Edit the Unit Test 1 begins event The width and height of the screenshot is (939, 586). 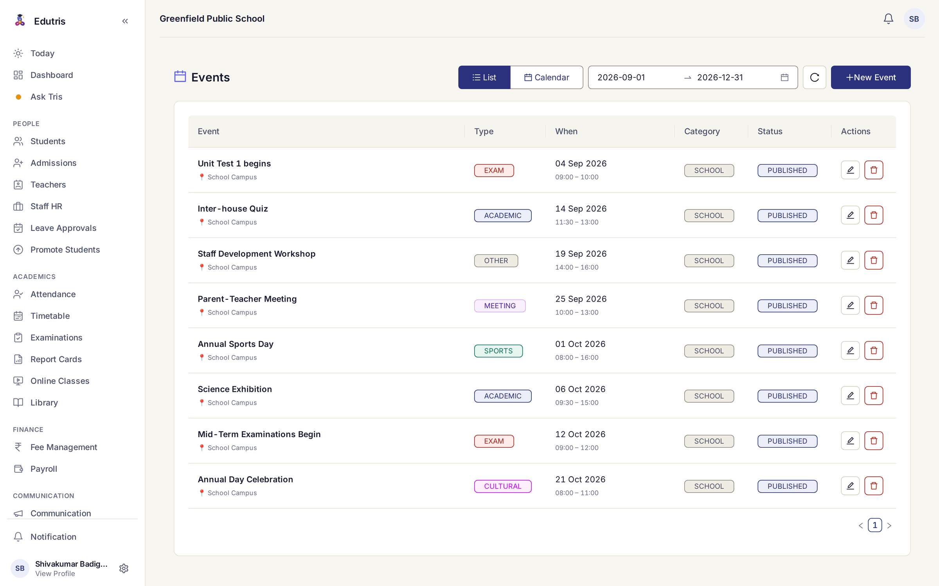850,170
